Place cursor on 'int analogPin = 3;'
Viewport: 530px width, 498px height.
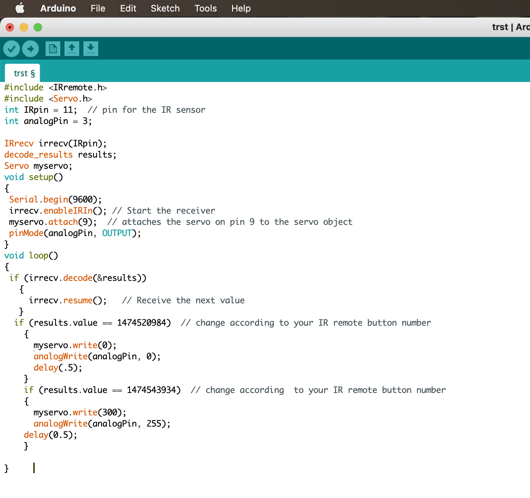point(48,121)
